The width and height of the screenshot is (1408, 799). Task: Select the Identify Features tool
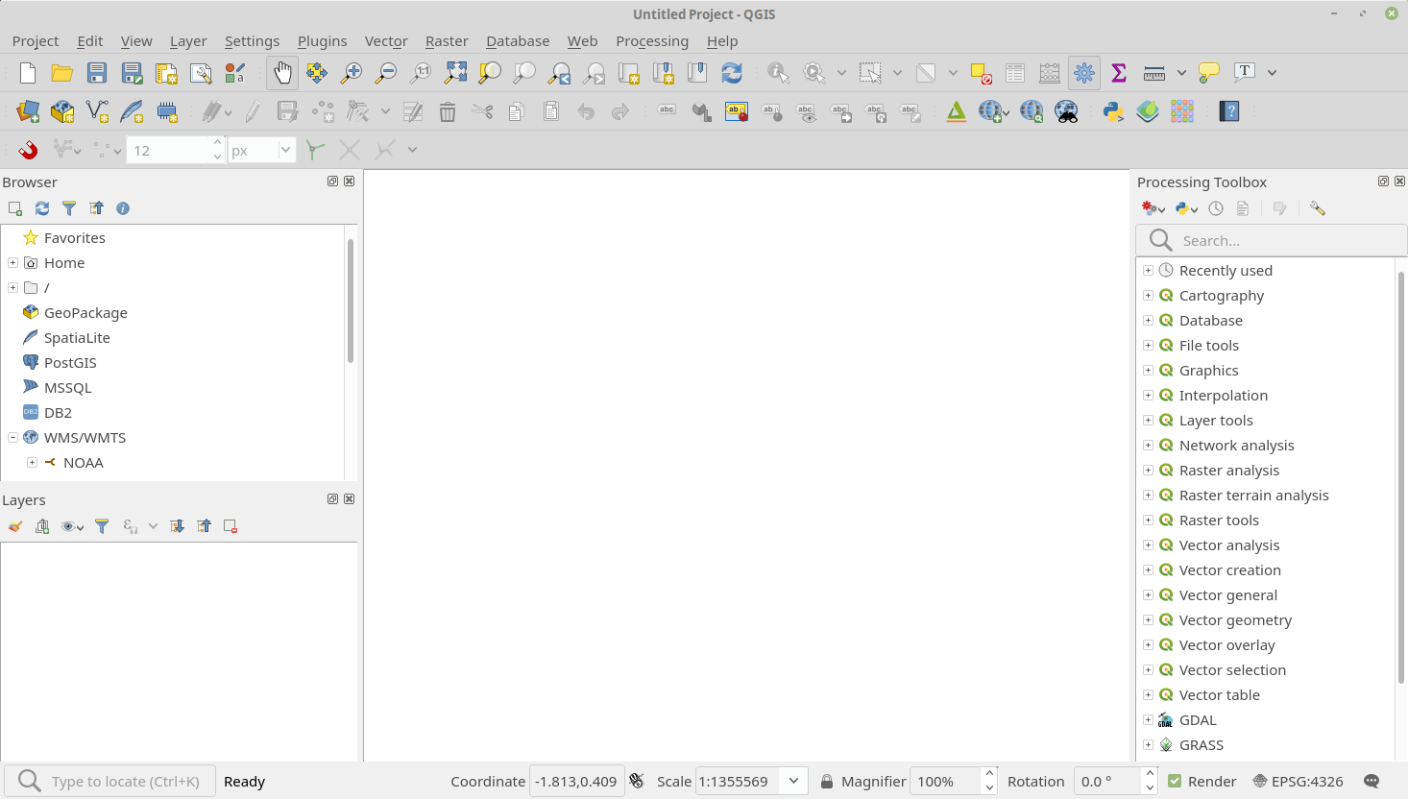coord(778,73)
